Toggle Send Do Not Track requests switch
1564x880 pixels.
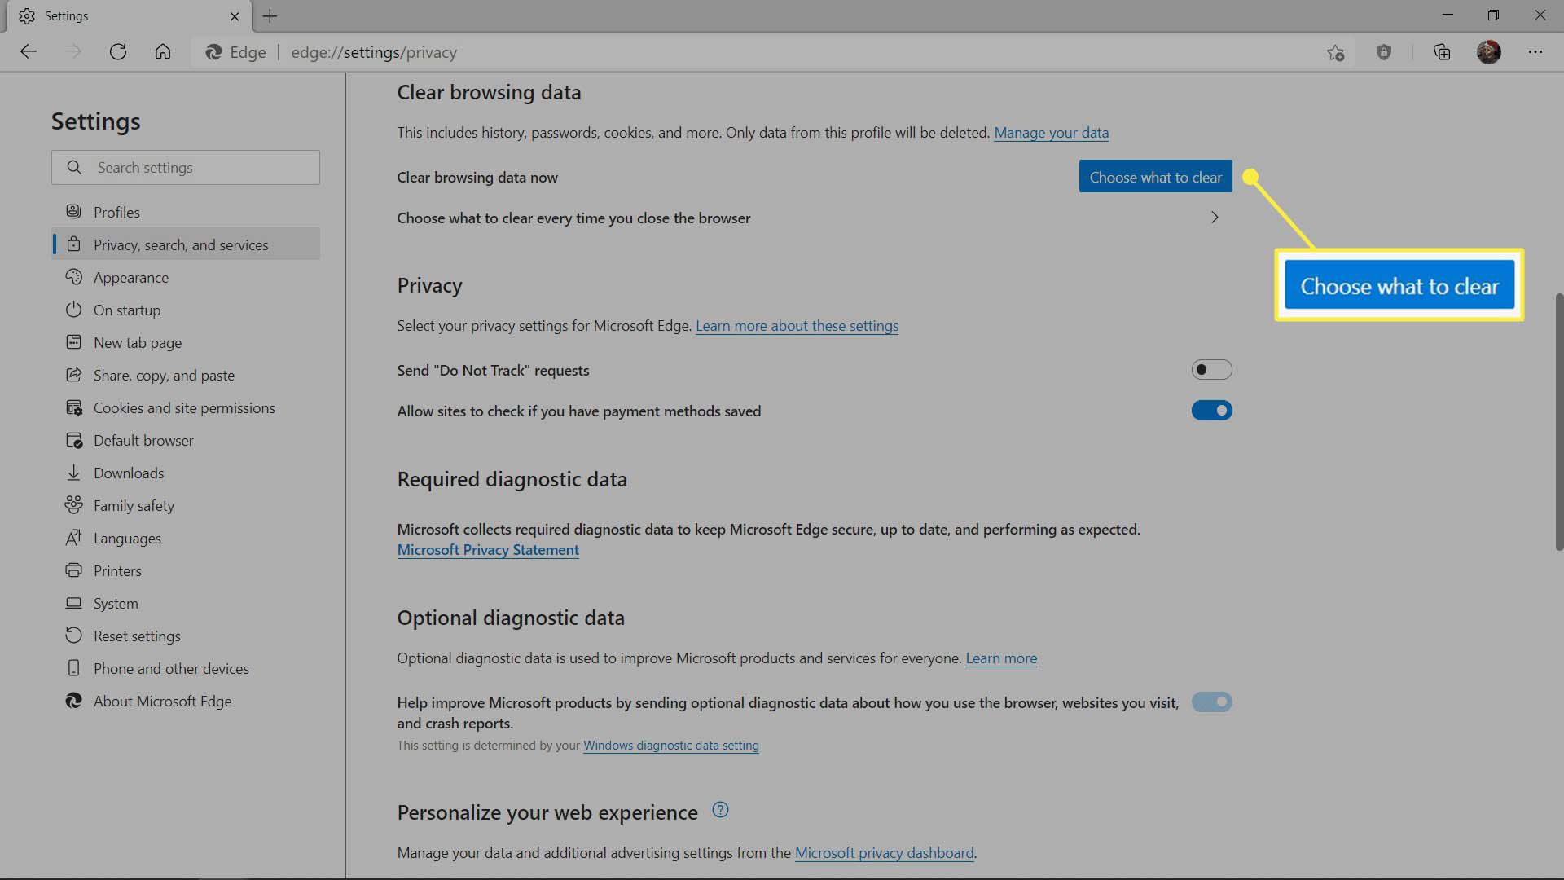click(x=1210, y=370)
